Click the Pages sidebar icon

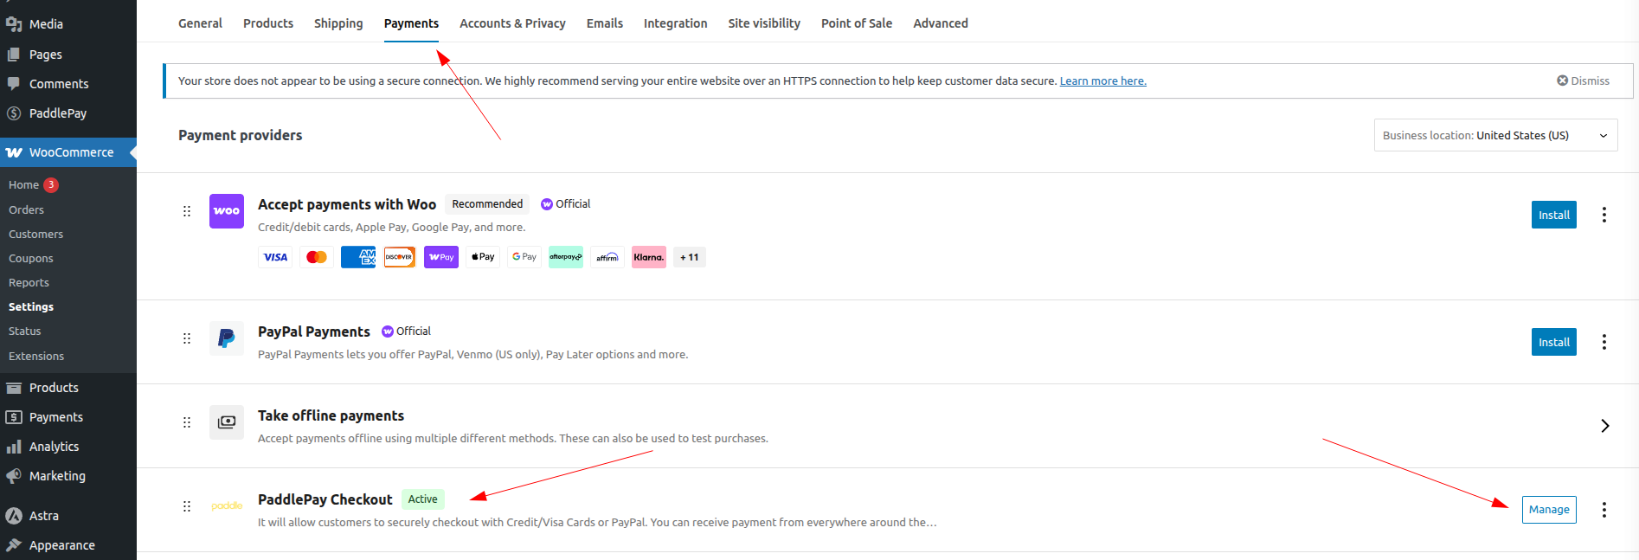pos(14,55)
